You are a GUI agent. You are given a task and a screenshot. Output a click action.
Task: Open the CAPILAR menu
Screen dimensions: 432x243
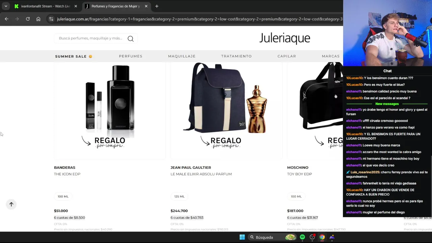click(x=287, y=56)
